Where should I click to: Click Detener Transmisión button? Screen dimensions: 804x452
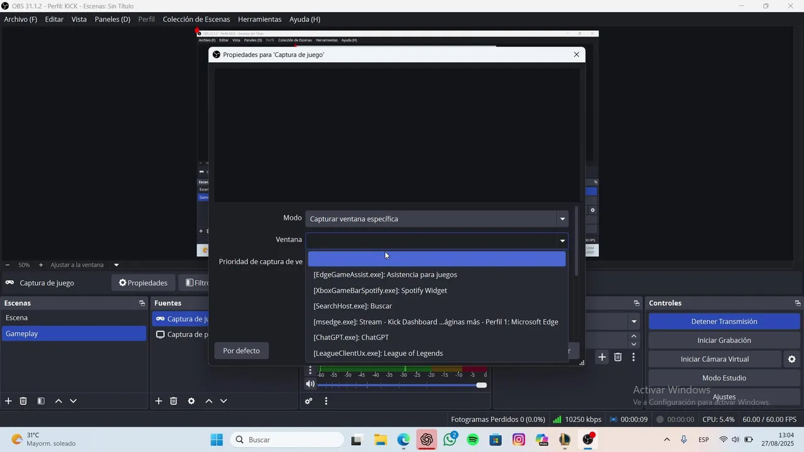(724, 321)
